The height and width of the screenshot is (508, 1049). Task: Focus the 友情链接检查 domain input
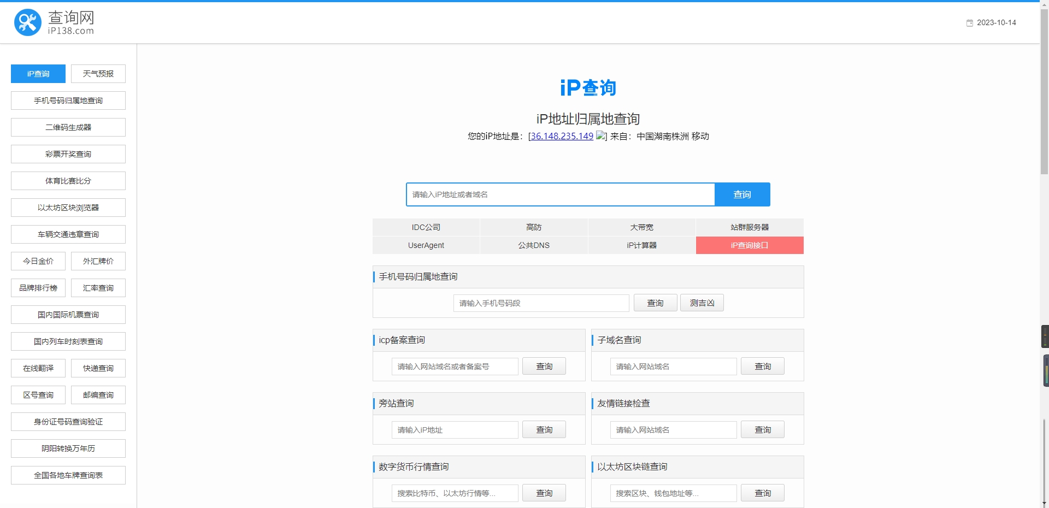[x=674, y=430]
